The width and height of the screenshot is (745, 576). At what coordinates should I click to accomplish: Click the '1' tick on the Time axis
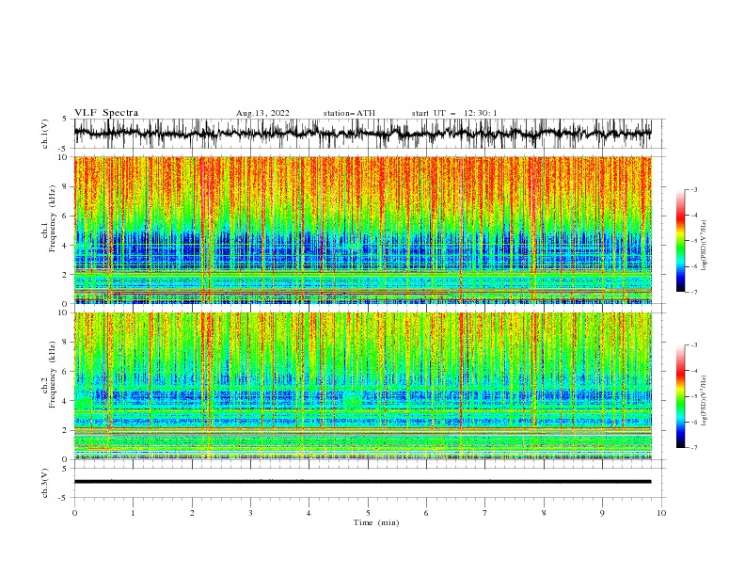pos(133,513)
